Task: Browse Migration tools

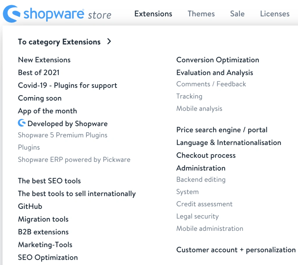Action: click(x=43, y=219)
